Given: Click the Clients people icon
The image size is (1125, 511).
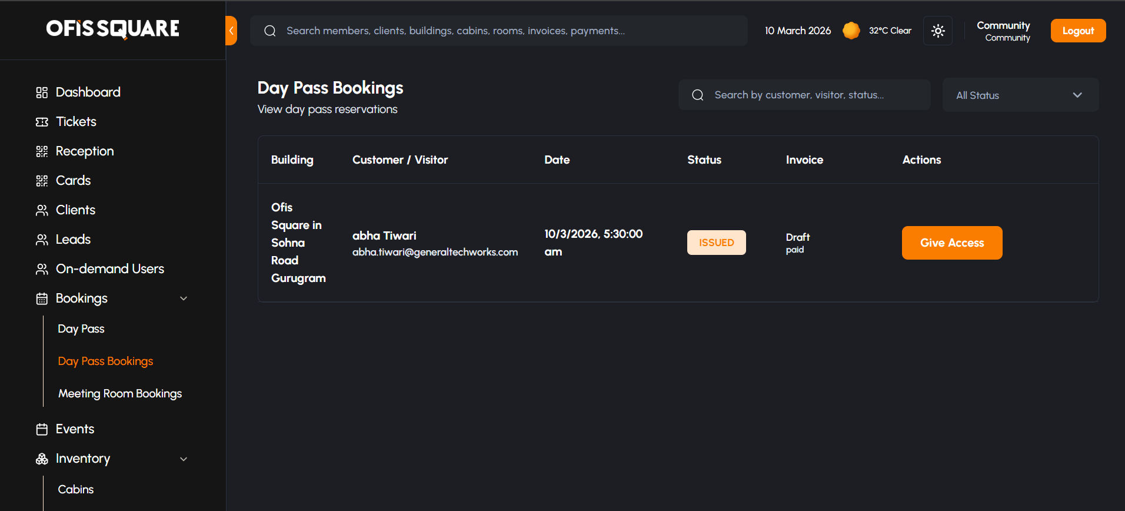Looking at the screenshot, I should pos(42,210).
